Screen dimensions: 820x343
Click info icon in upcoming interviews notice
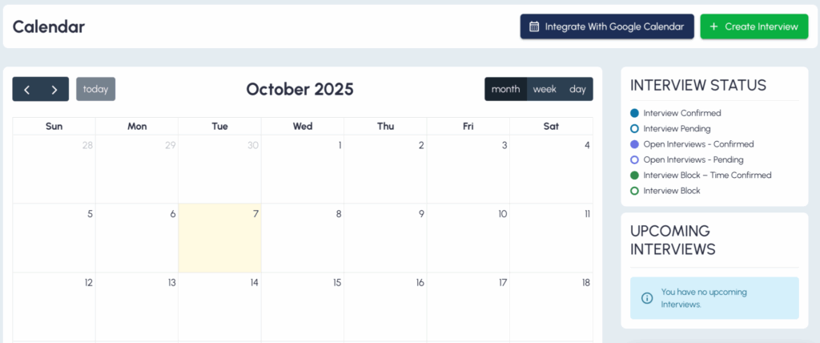point(647,298)
